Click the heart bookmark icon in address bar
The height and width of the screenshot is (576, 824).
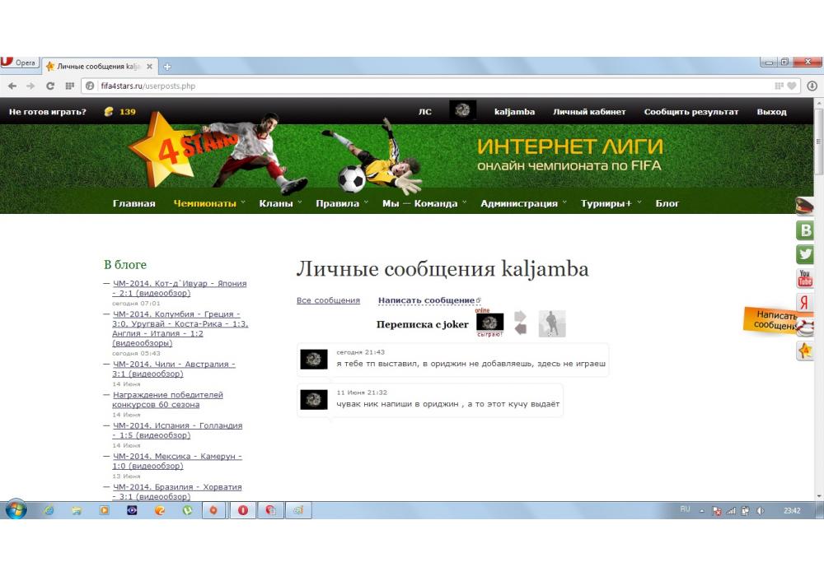[x=792, y=86]
